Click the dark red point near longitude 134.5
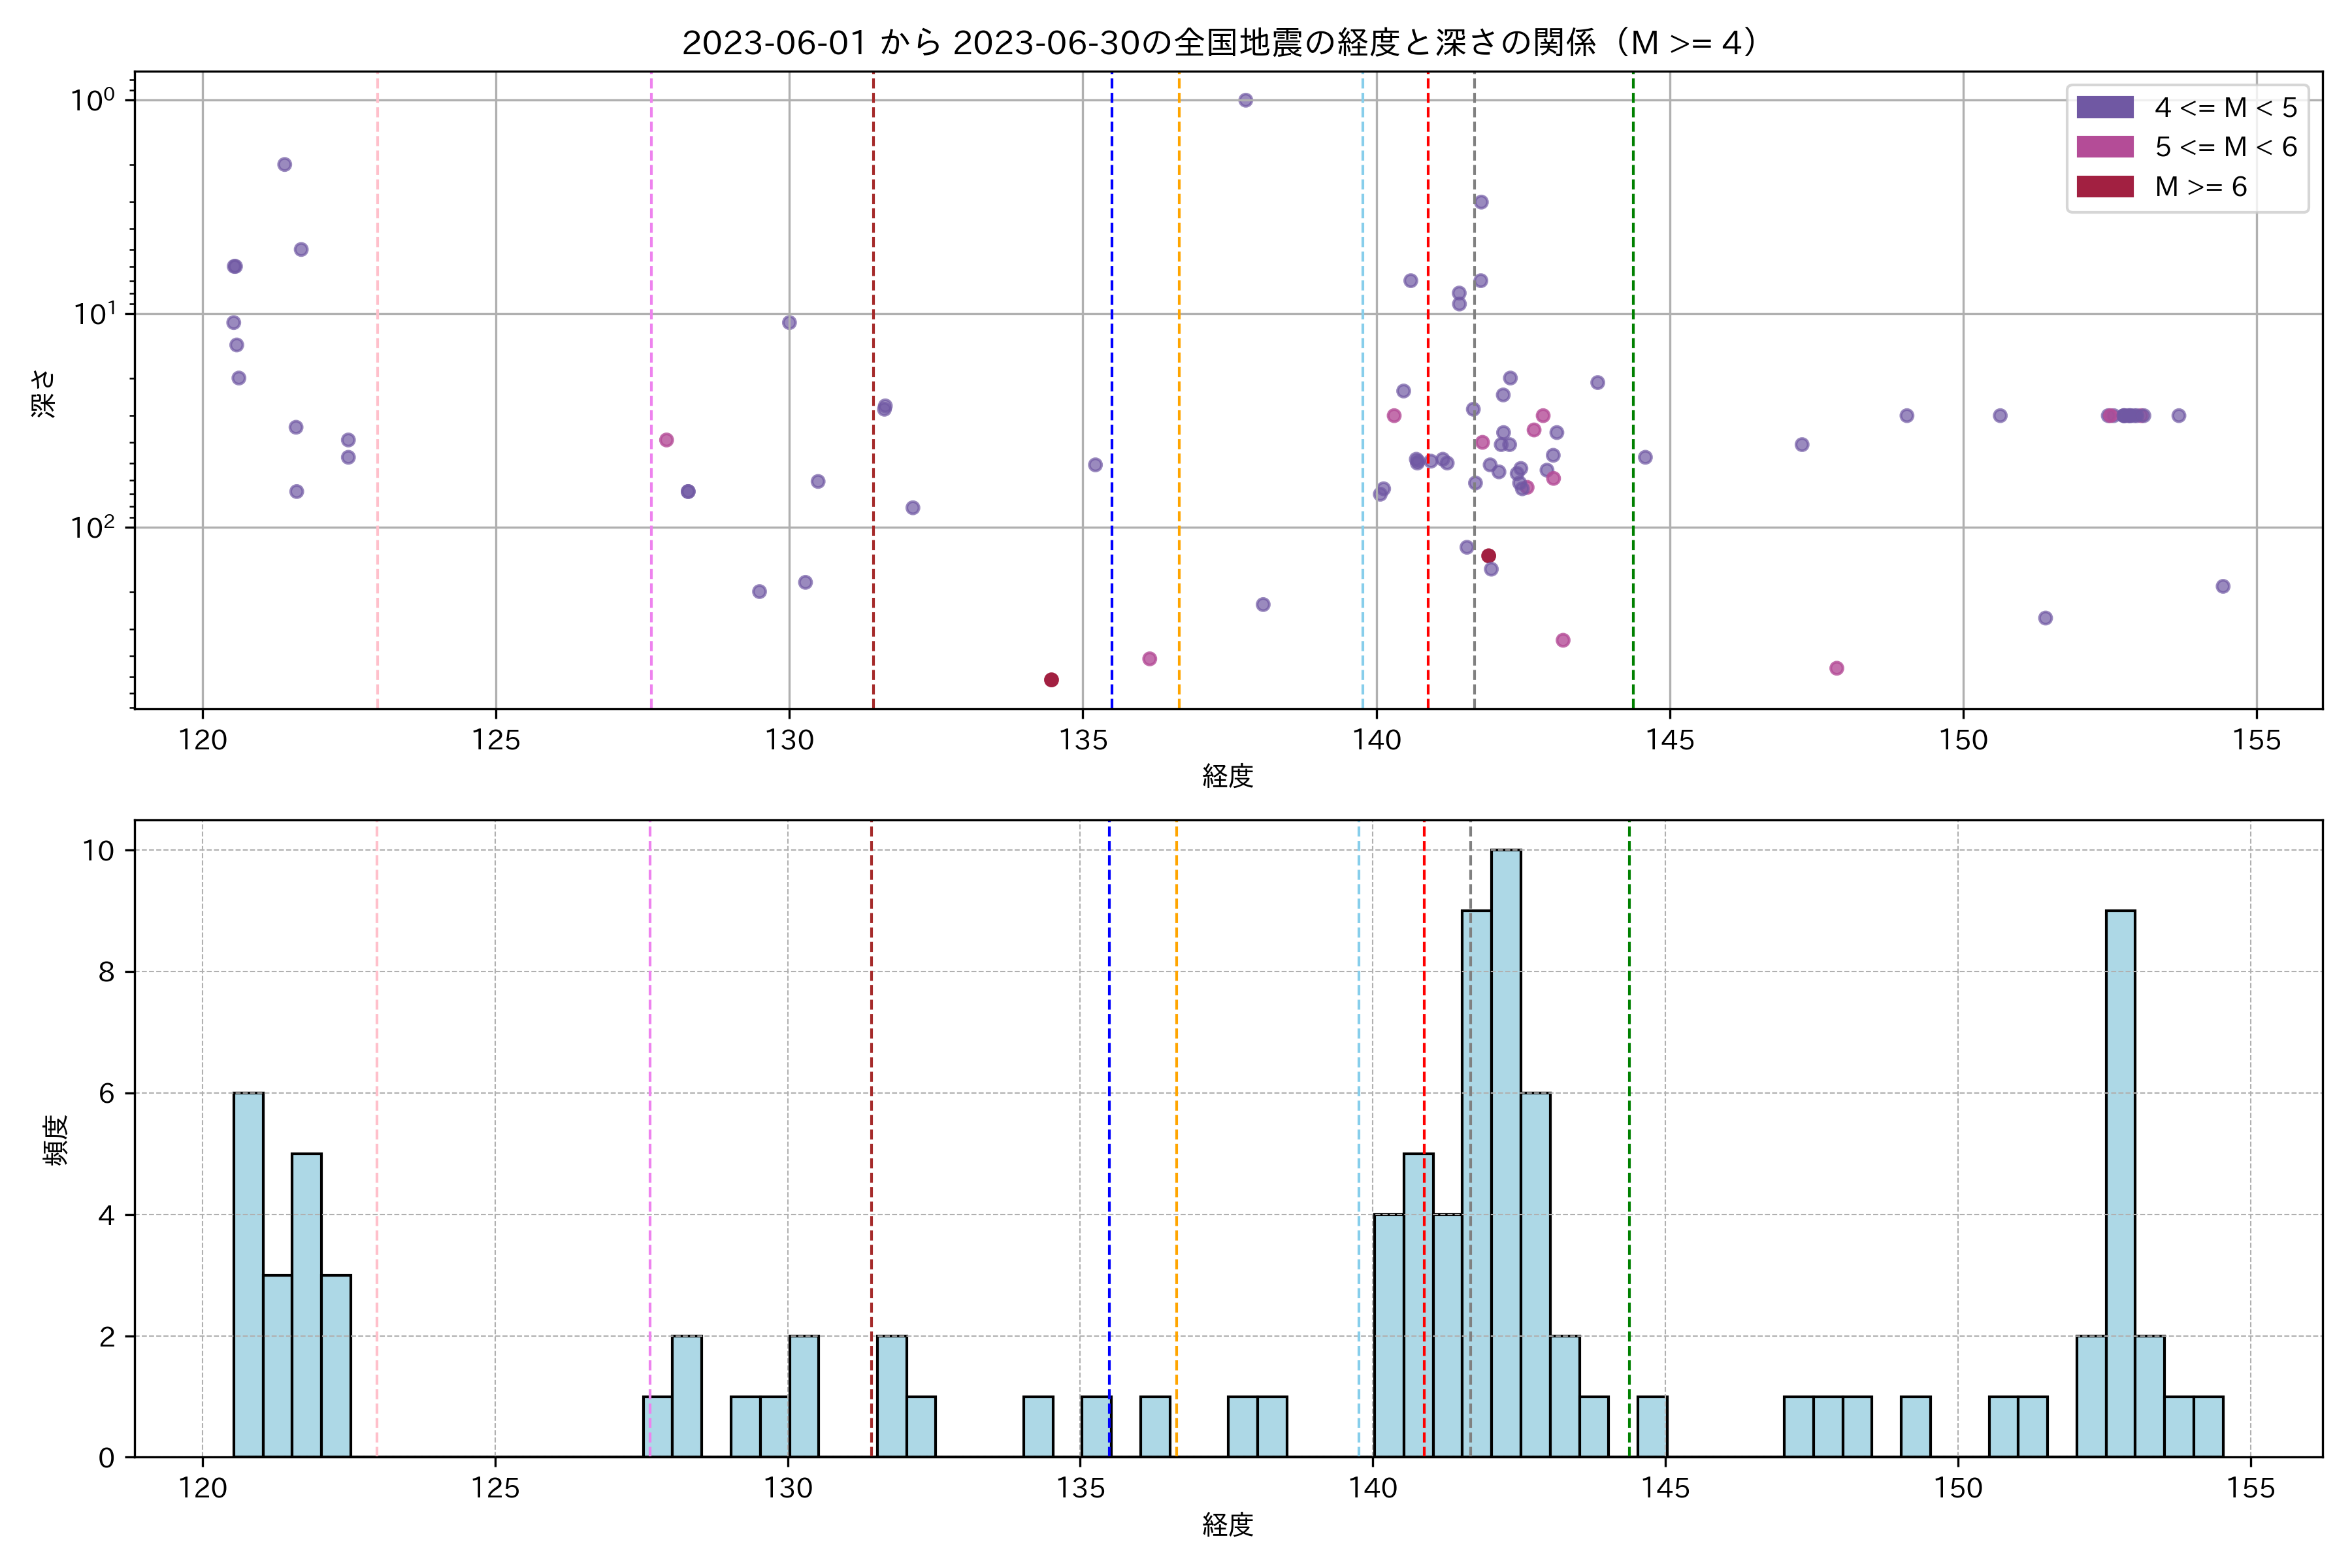 coord(1051,680)
